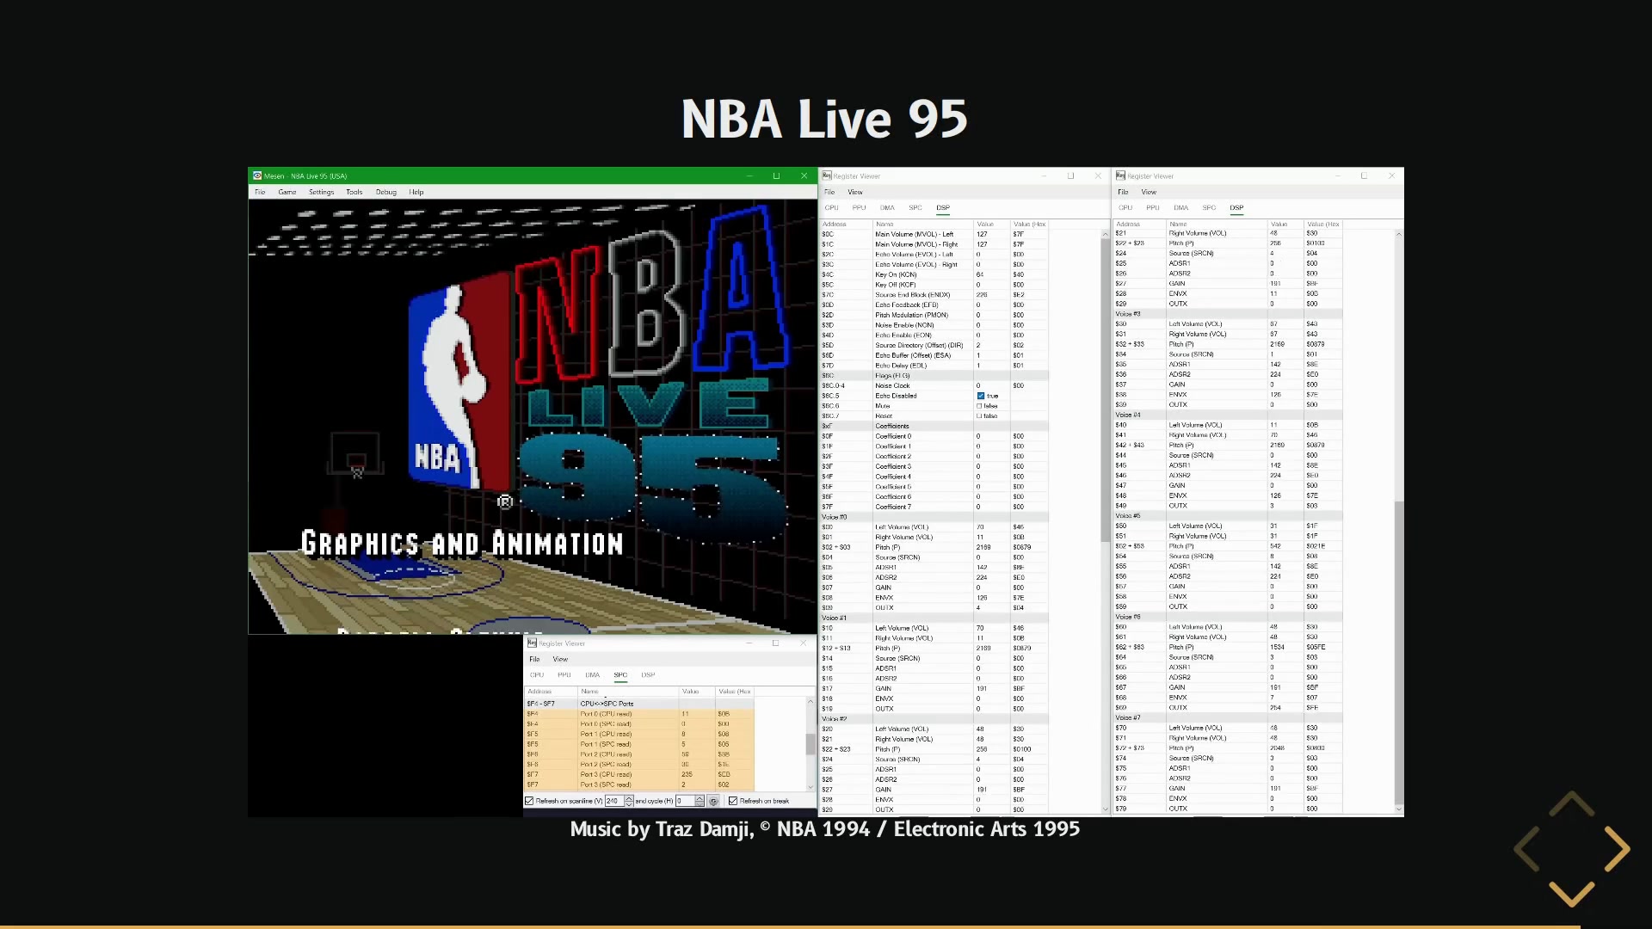Select the "Main Volume (MVOL) - Left" row
Viewport: 1652px width, 929px height.
pos(934,234)
